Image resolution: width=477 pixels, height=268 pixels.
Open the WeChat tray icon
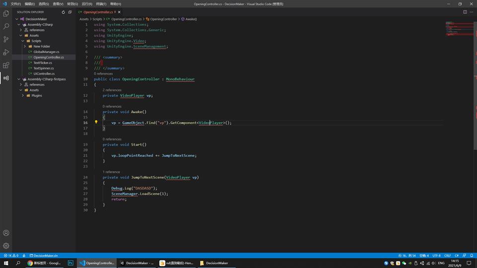[x=404, y=263]
